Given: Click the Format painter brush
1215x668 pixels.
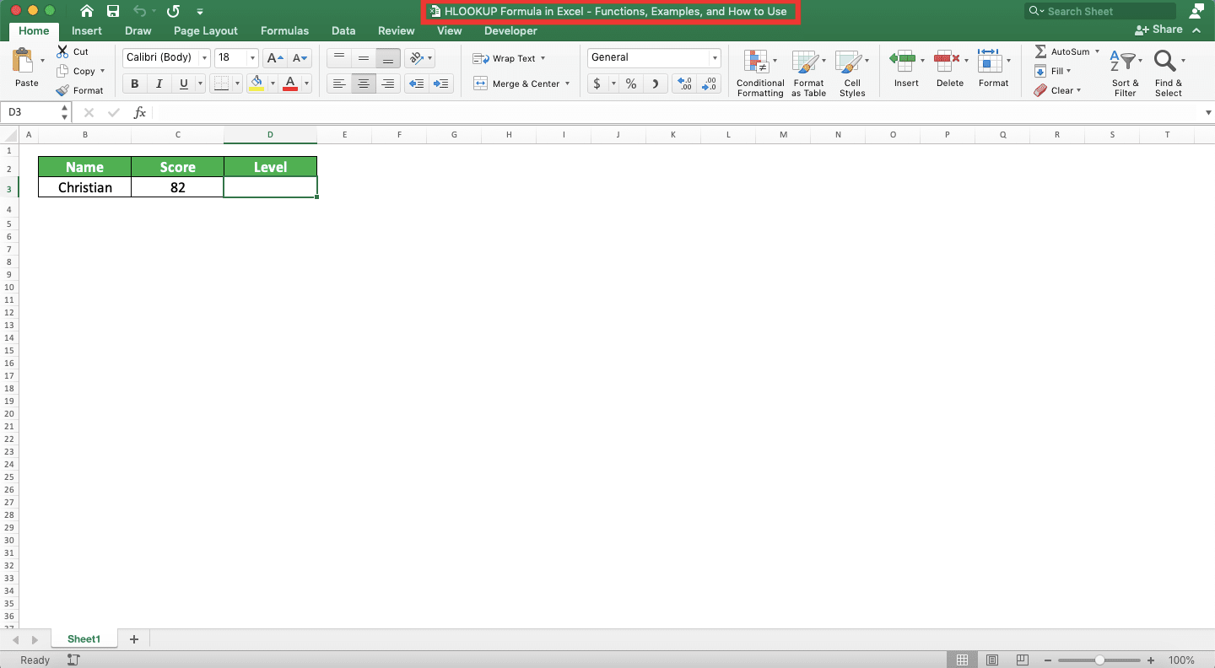Looking at the screenshot, I should (x=62, y=90).
